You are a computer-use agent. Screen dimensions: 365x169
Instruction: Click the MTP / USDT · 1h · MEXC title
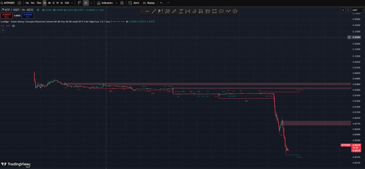coord(19,10)
